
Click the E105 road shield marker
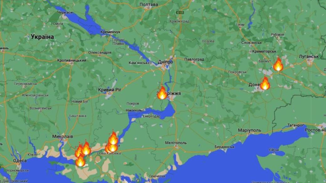(x=180, y=13)
